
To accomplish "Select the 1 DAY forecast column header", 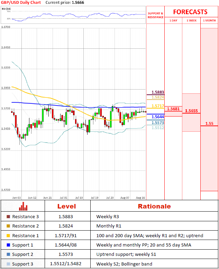I will [x=173, y=21].
